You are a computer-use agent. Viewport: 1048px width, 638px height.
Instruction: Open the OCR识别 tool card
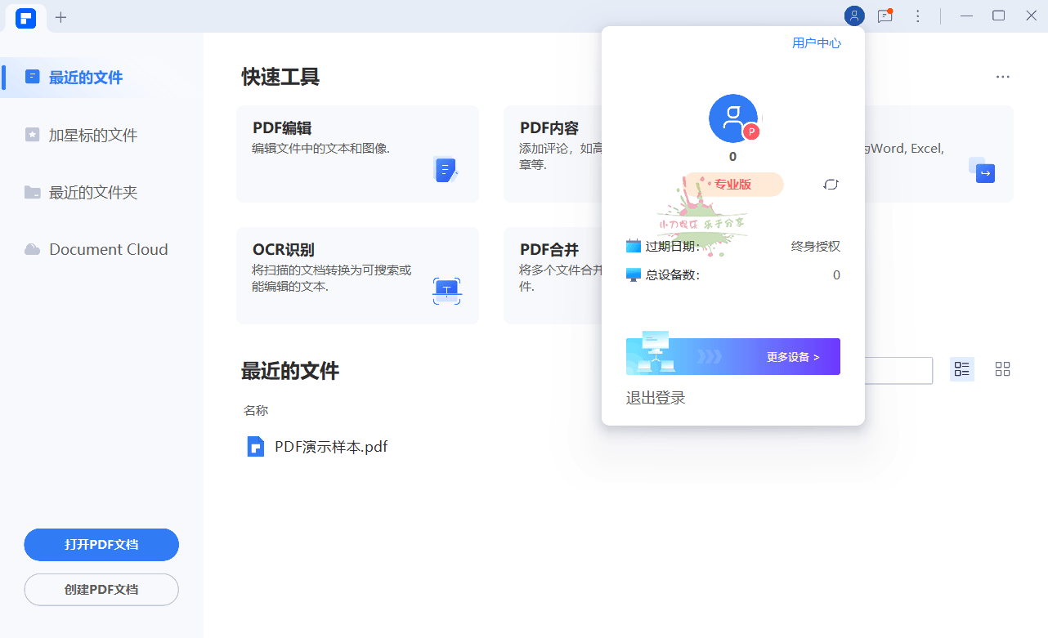[357, 275]
